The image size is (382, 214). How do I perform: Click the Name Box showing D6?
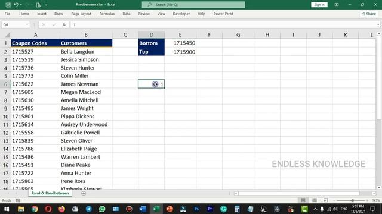[13, 24]
